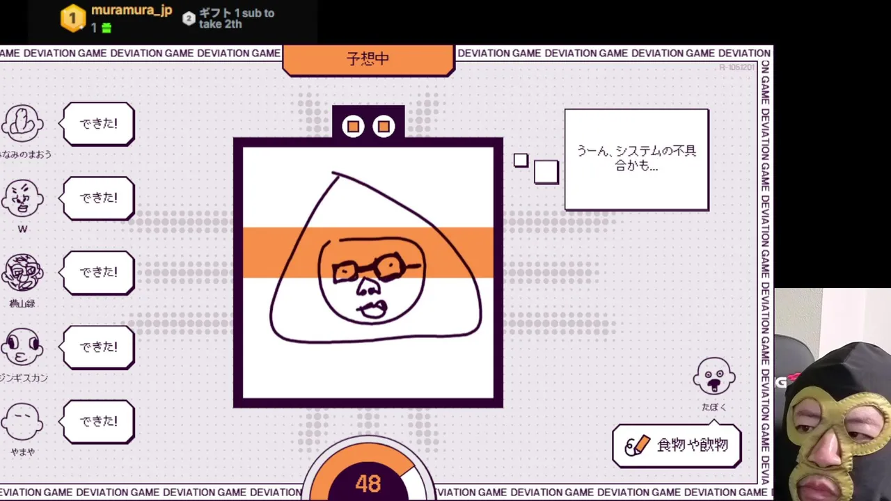
Task: Click the できた! bubble beside 山緑 player
Action: [98, 273]
